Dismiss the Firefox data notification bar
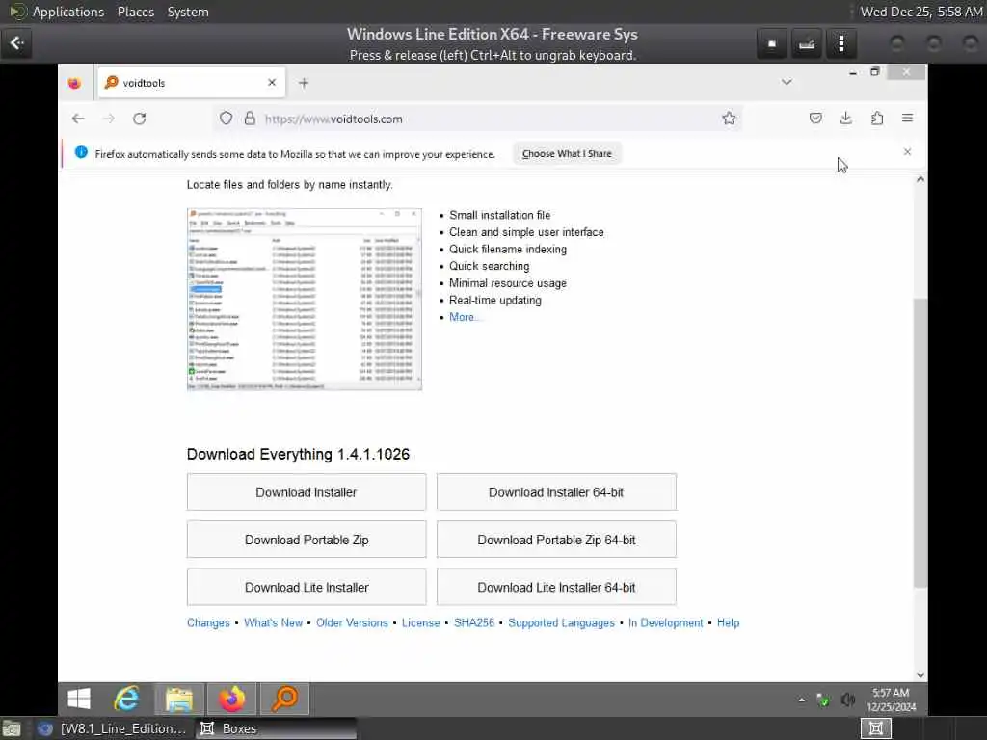 (907, 151)
